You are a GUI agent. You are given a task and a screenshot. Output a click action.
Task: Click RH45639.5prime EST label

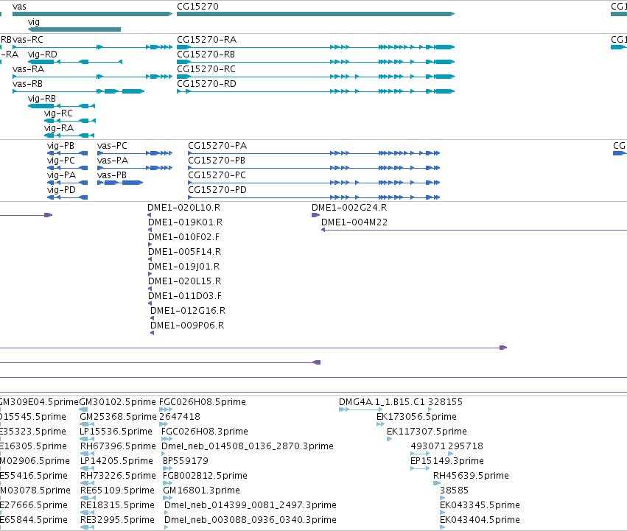tap(472, 477)
